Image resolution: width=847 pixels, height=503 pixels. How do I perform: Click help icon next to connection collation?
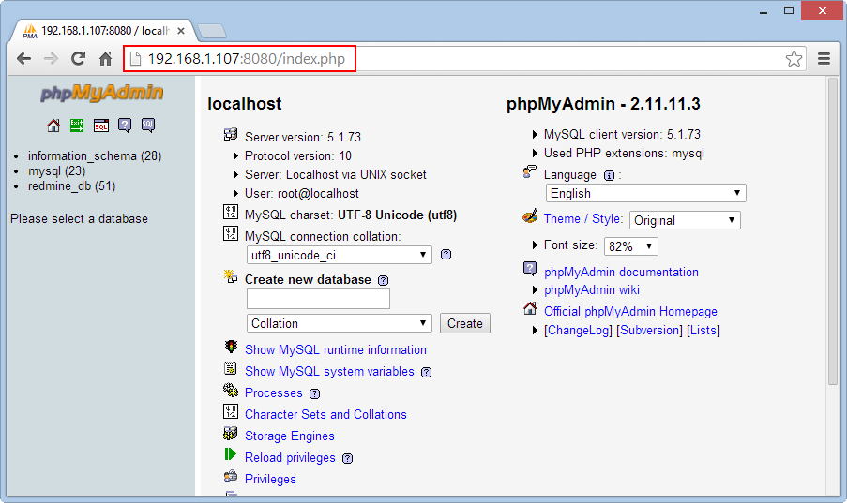[x=446, y=254]
